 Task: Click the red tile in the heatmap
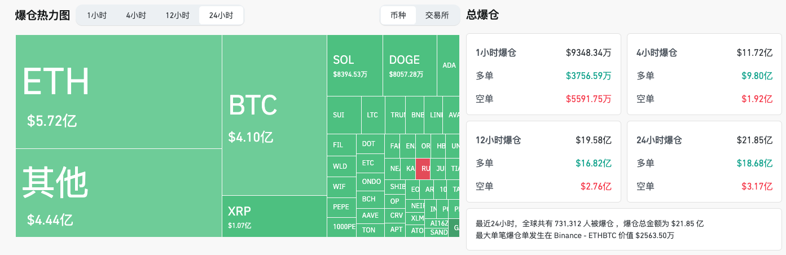(423, 169)
